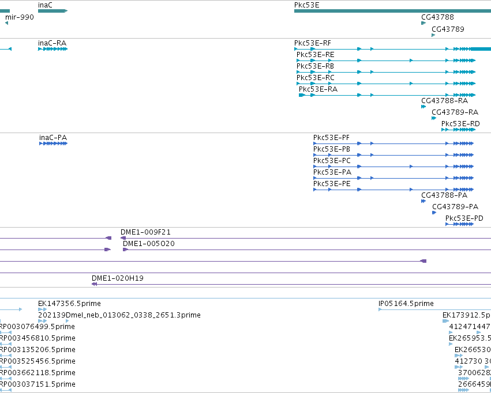Select the Pkc53E-PD protein label
This screenshot has width=491, height=393.
click(464, 218)
